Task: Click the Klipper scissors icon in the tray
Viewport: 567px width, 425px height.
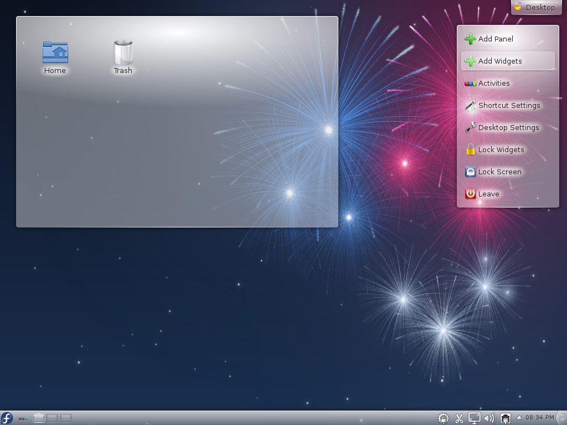Action: click(x=459, y=418)
